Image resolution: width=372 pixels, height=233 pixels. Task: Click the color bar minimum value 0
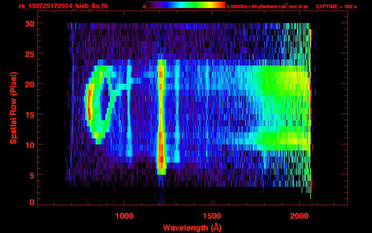click(x=144, y=7)
